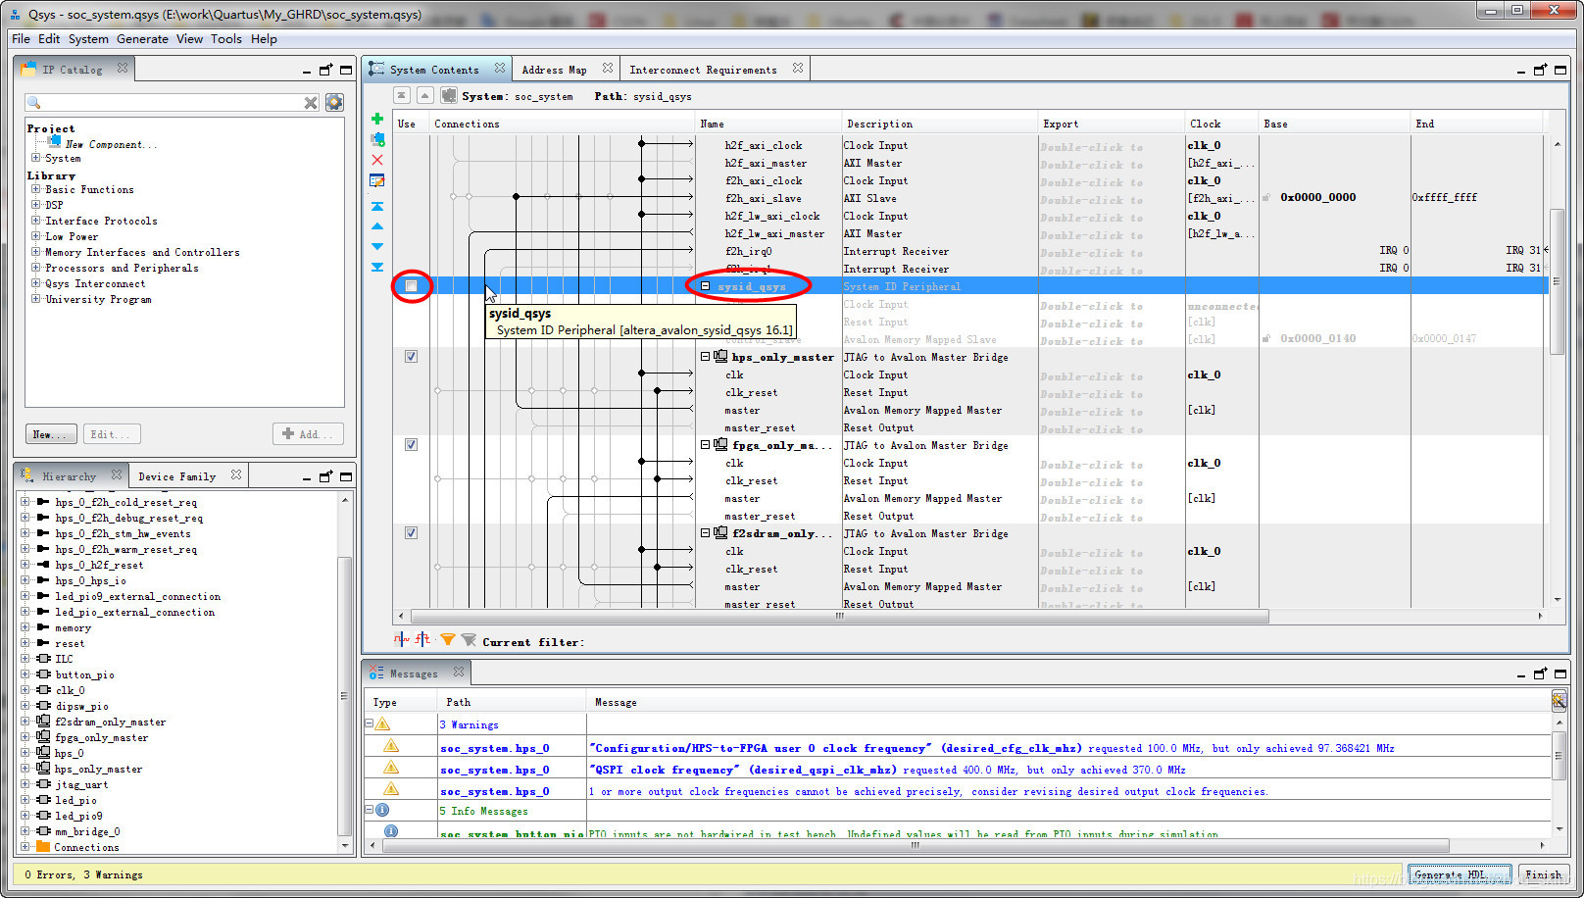Viewport: 1584px width, 898px height.
Task: Toggle the Use checkbox for sysid_qsys
Action: click(x=412, y=286)
